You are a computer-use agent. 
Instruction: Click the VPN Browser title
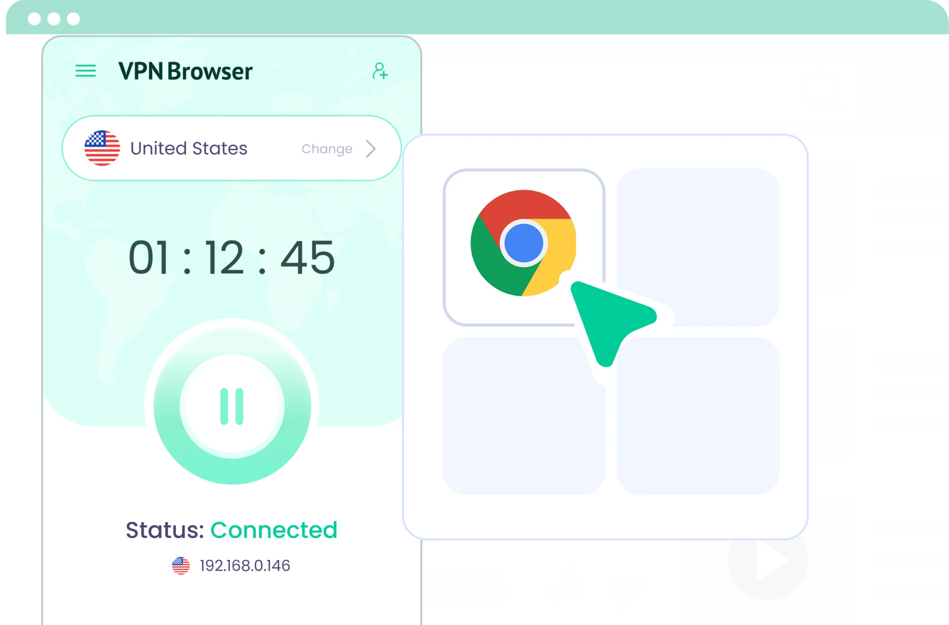pyautogui.click(x=185, y=71)
